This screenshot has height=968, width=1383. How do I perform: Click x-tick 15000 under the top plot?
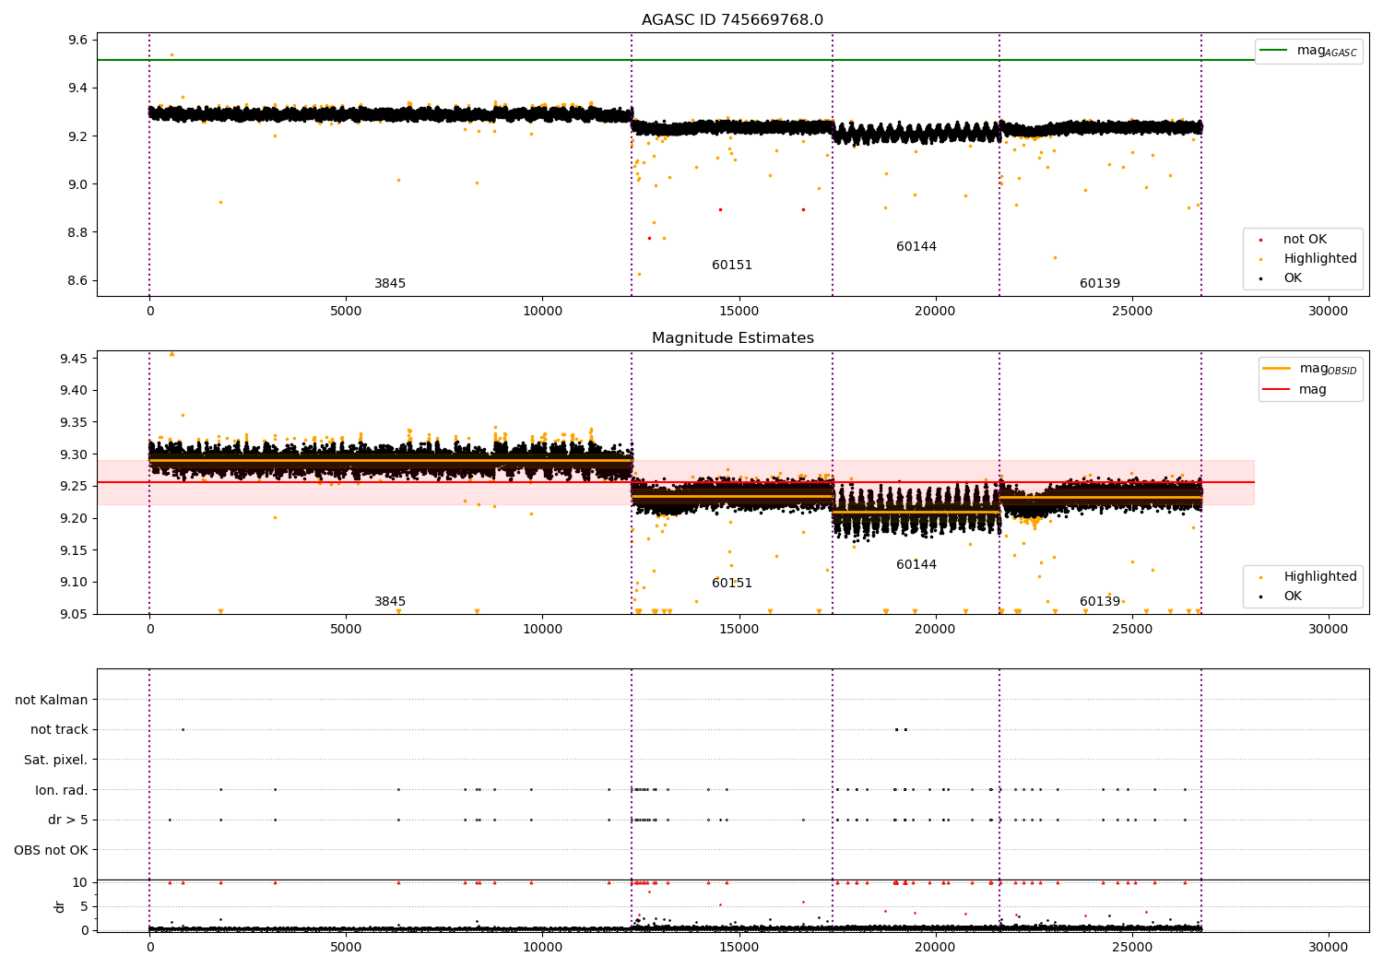pyautogui.click(x=739, y=311)
